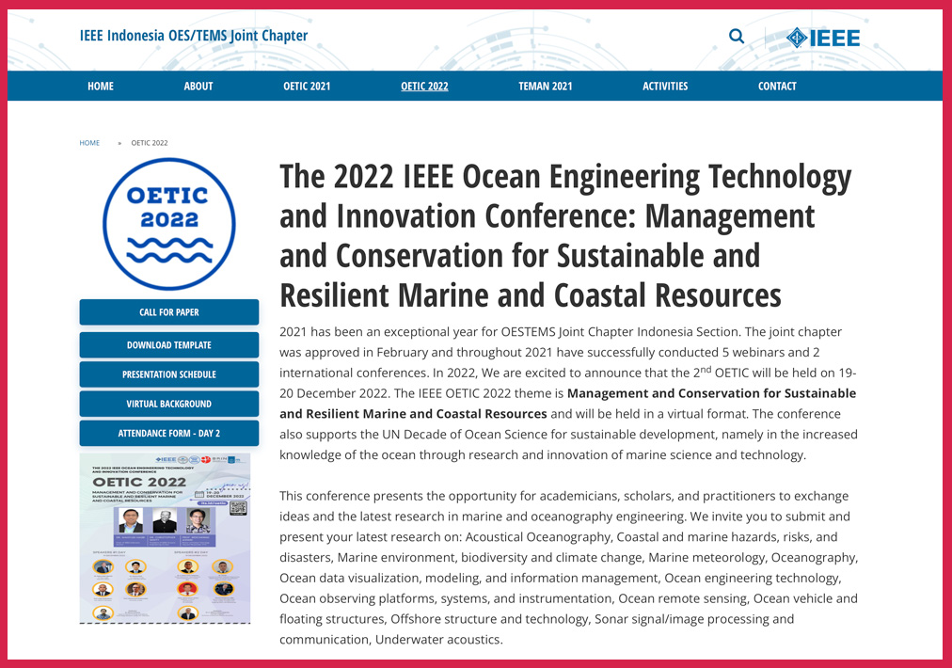
Task: Navigate to the CONTACT menu item
Action: point(777,87)
